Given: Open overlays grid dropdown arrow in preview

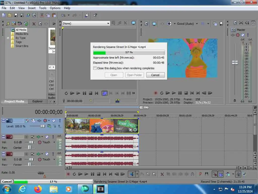Looking at the screenshot, I should pos(208,24).
